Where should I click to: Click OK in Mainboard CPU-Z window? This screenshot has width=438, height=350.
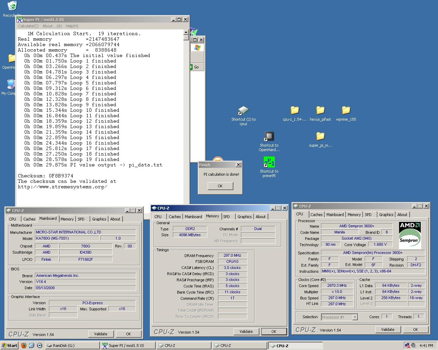tap(128, 334)
